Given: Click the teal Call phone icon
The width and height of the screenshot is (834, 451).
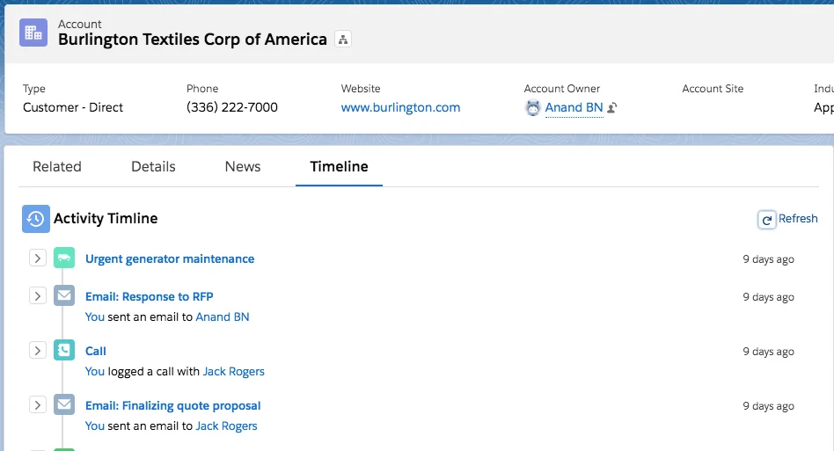Looking at the screenshot, I should tap(64, 351).
